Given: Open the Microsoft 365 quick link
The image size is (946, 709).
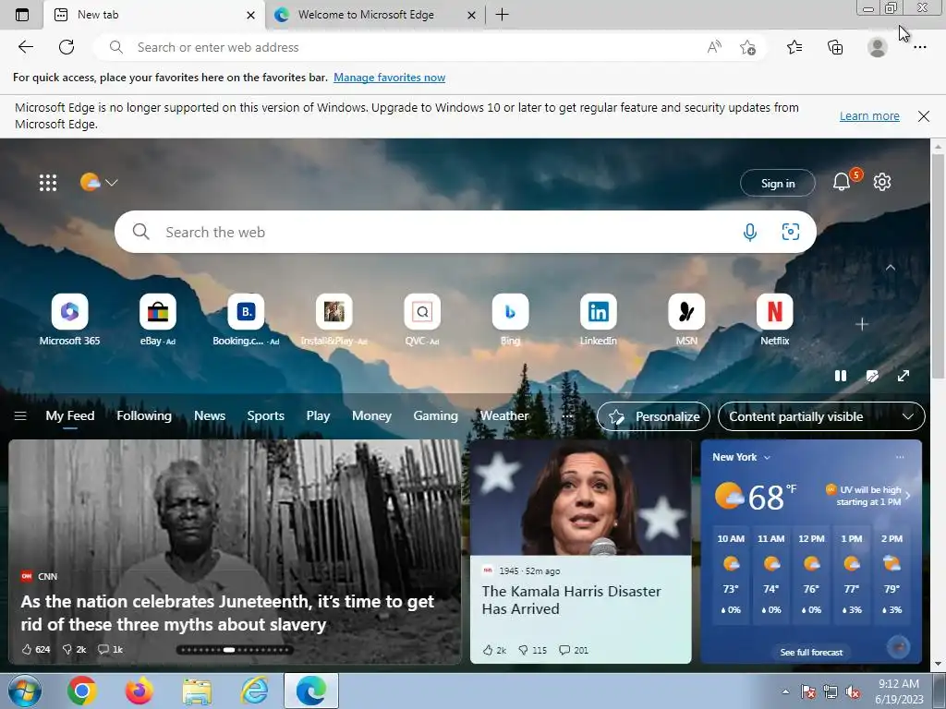Looking at the screenshot, I should (69, 320).
